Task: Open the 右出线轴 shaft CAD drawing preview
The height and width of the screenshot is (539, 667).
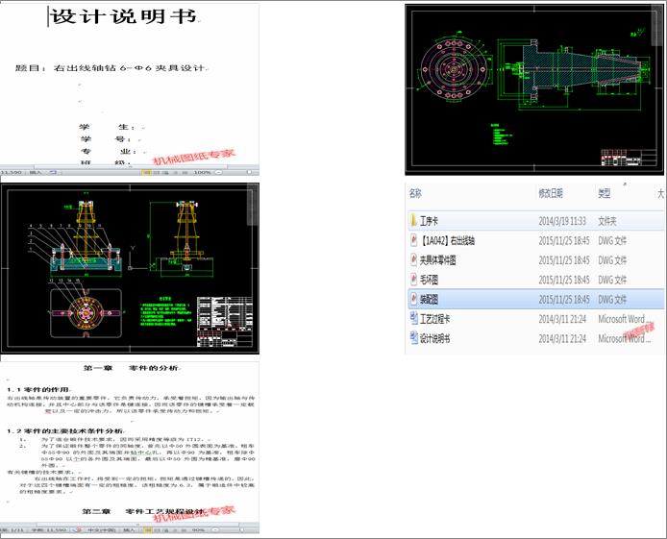Action: (534, 89)
